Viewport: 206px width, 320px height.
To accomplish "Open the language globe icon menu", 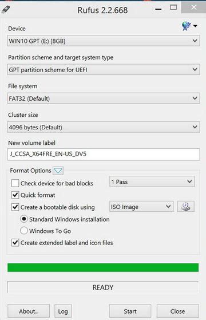I will [x=186, y=26].
